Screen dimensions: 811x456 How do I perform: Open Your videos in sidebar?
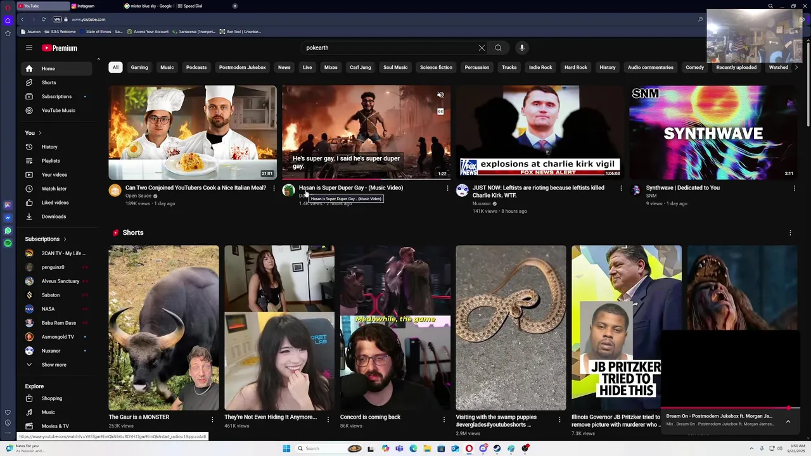[x=57, y=175]
